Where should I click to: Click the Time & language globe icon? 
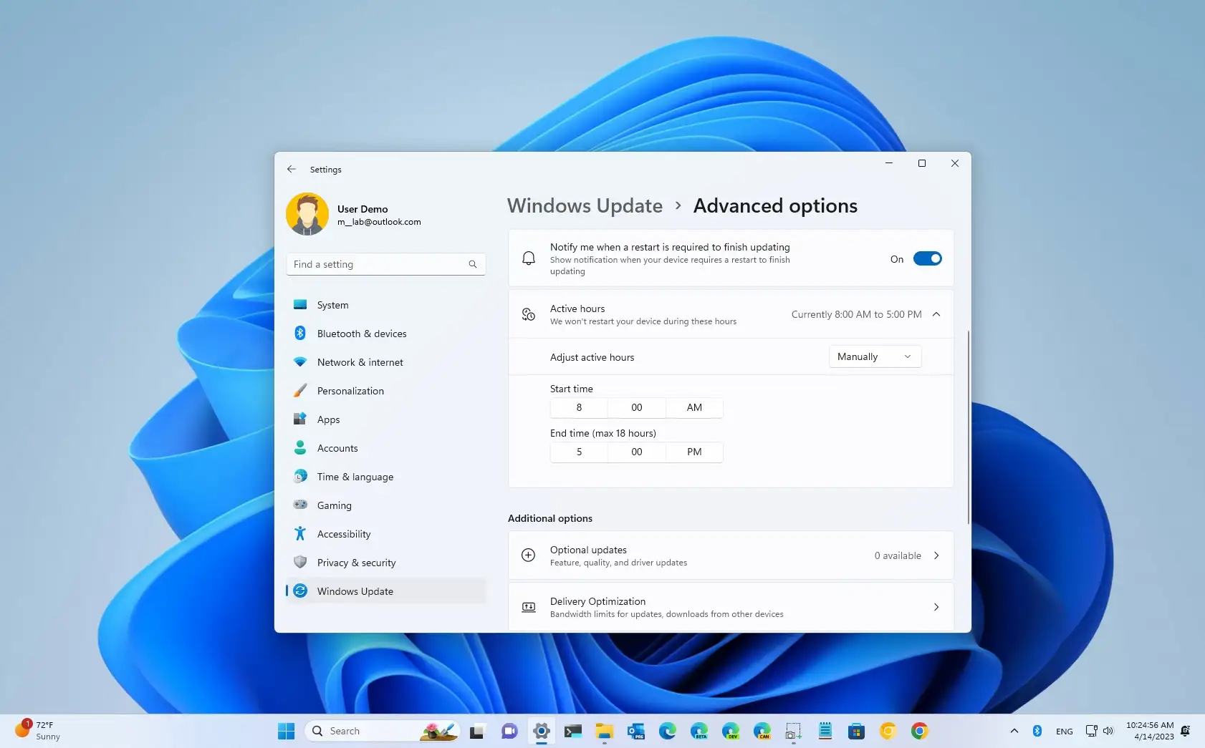coord(300,477)
